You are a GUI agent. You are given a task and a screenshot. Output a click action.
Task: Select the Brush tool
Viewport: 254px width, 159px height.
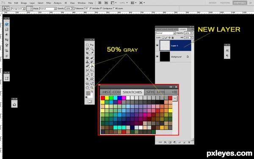(x=92, y=58)
